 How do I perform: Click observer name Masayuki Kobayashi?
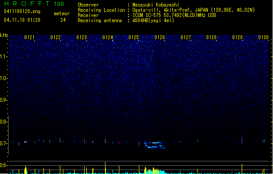tap(156, 5)
